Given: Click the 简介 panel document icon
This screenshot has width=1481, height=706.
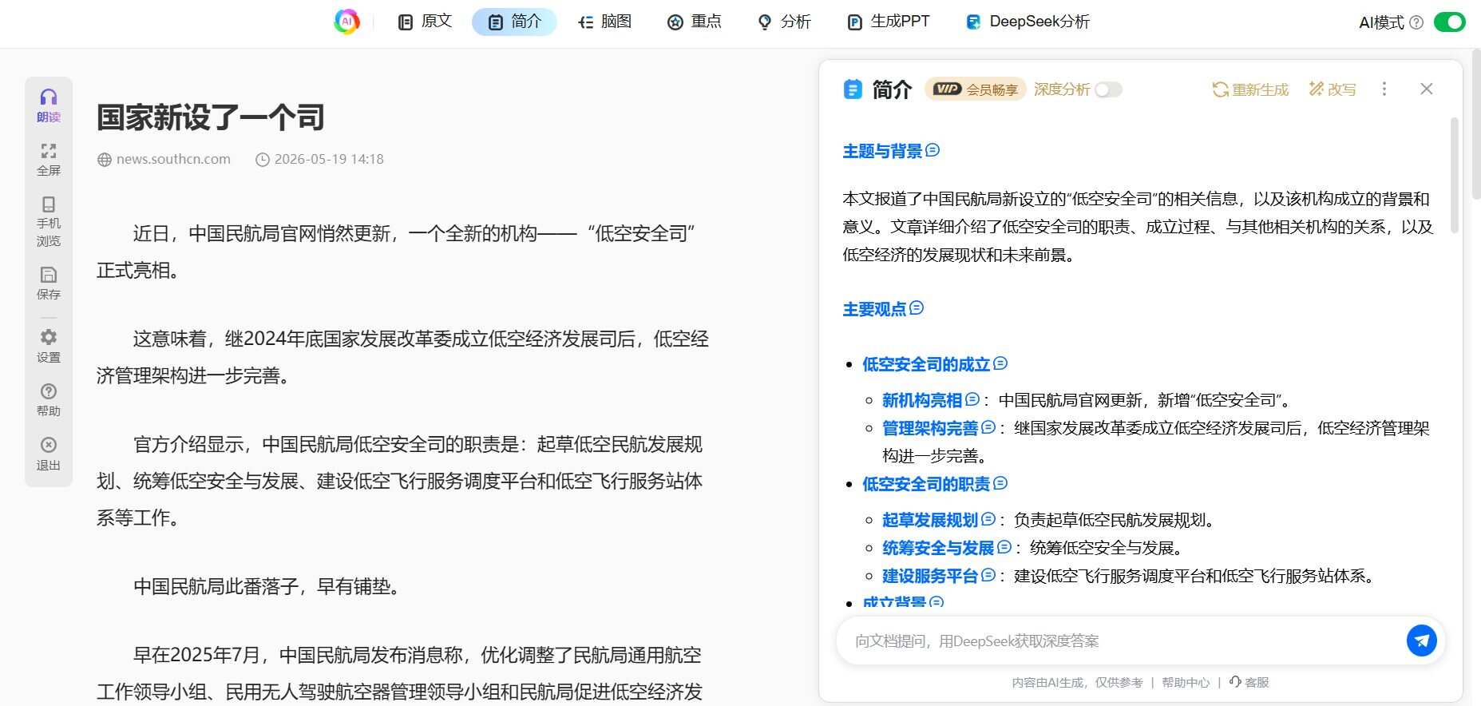Looking at the screenshot, I should [853, 89].
